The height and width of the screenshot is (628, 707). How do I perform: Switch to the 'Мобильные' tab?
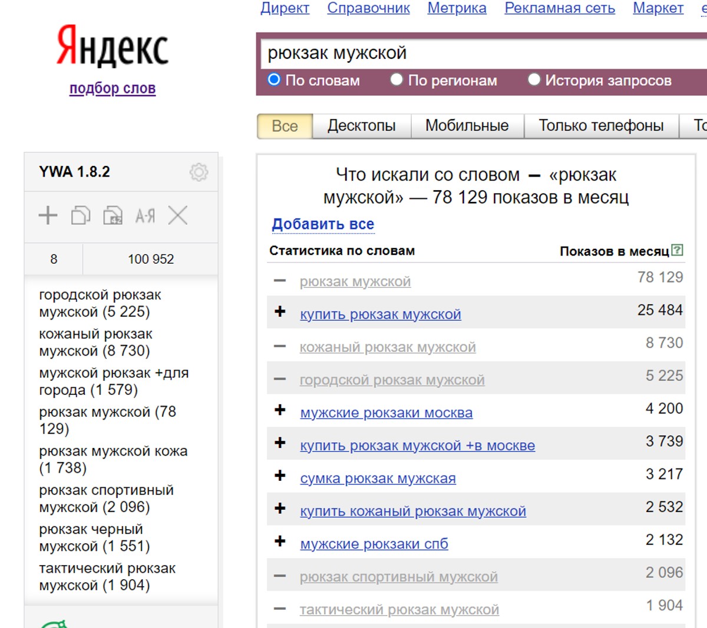[467, 126]
